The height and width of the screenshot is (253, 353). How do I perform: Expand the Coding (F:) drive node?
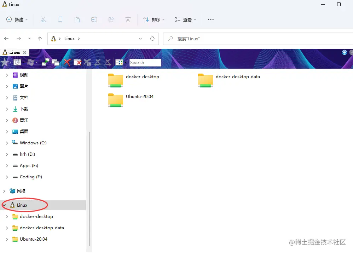(x=7, y=177)
